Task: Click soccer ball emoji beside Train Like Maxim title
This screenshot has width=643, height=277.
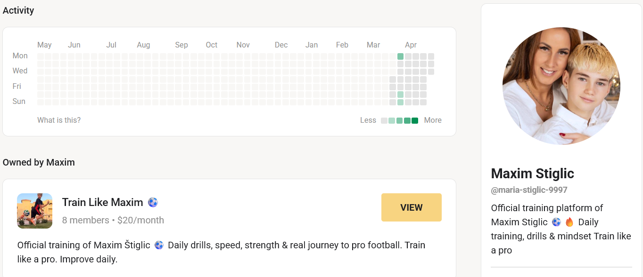Action: pos(153,203)
